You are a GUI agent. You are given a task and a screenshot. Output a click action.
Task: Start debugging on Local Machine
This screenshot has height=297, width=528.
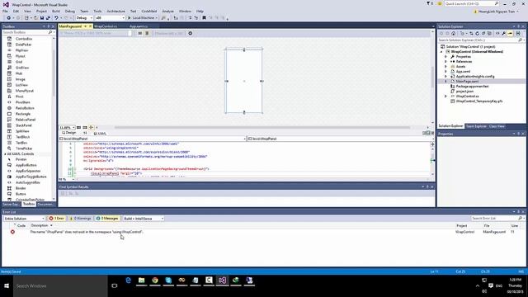click(x=143, y=18)
